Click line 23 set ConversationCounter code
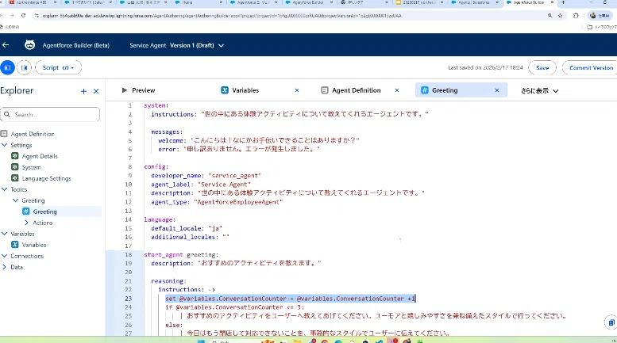Image resolution: width=617 pixels, height=343 pixels. 291,299
